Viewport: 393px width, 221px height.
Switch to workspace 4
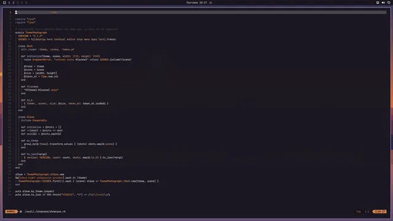(22, 2)
